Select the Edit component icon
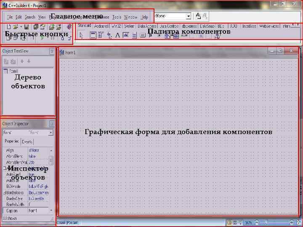 [x=126, y=35]
